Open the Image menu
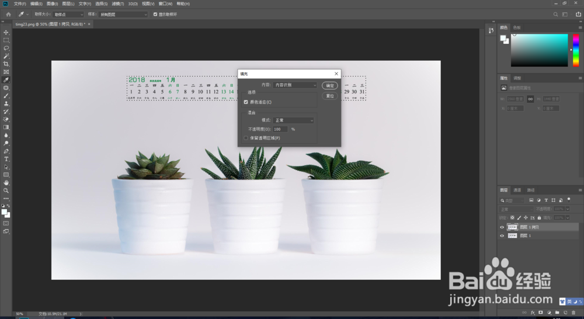Viewport: 584px width, 319px height. click(x=52, y=4)
